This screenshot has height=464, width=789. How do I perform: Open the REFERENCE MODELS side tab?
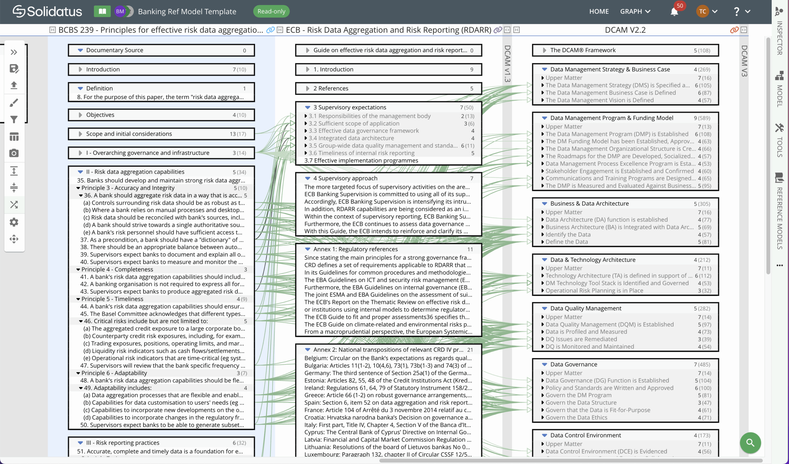pyautogui.click(x=780, y=218)
